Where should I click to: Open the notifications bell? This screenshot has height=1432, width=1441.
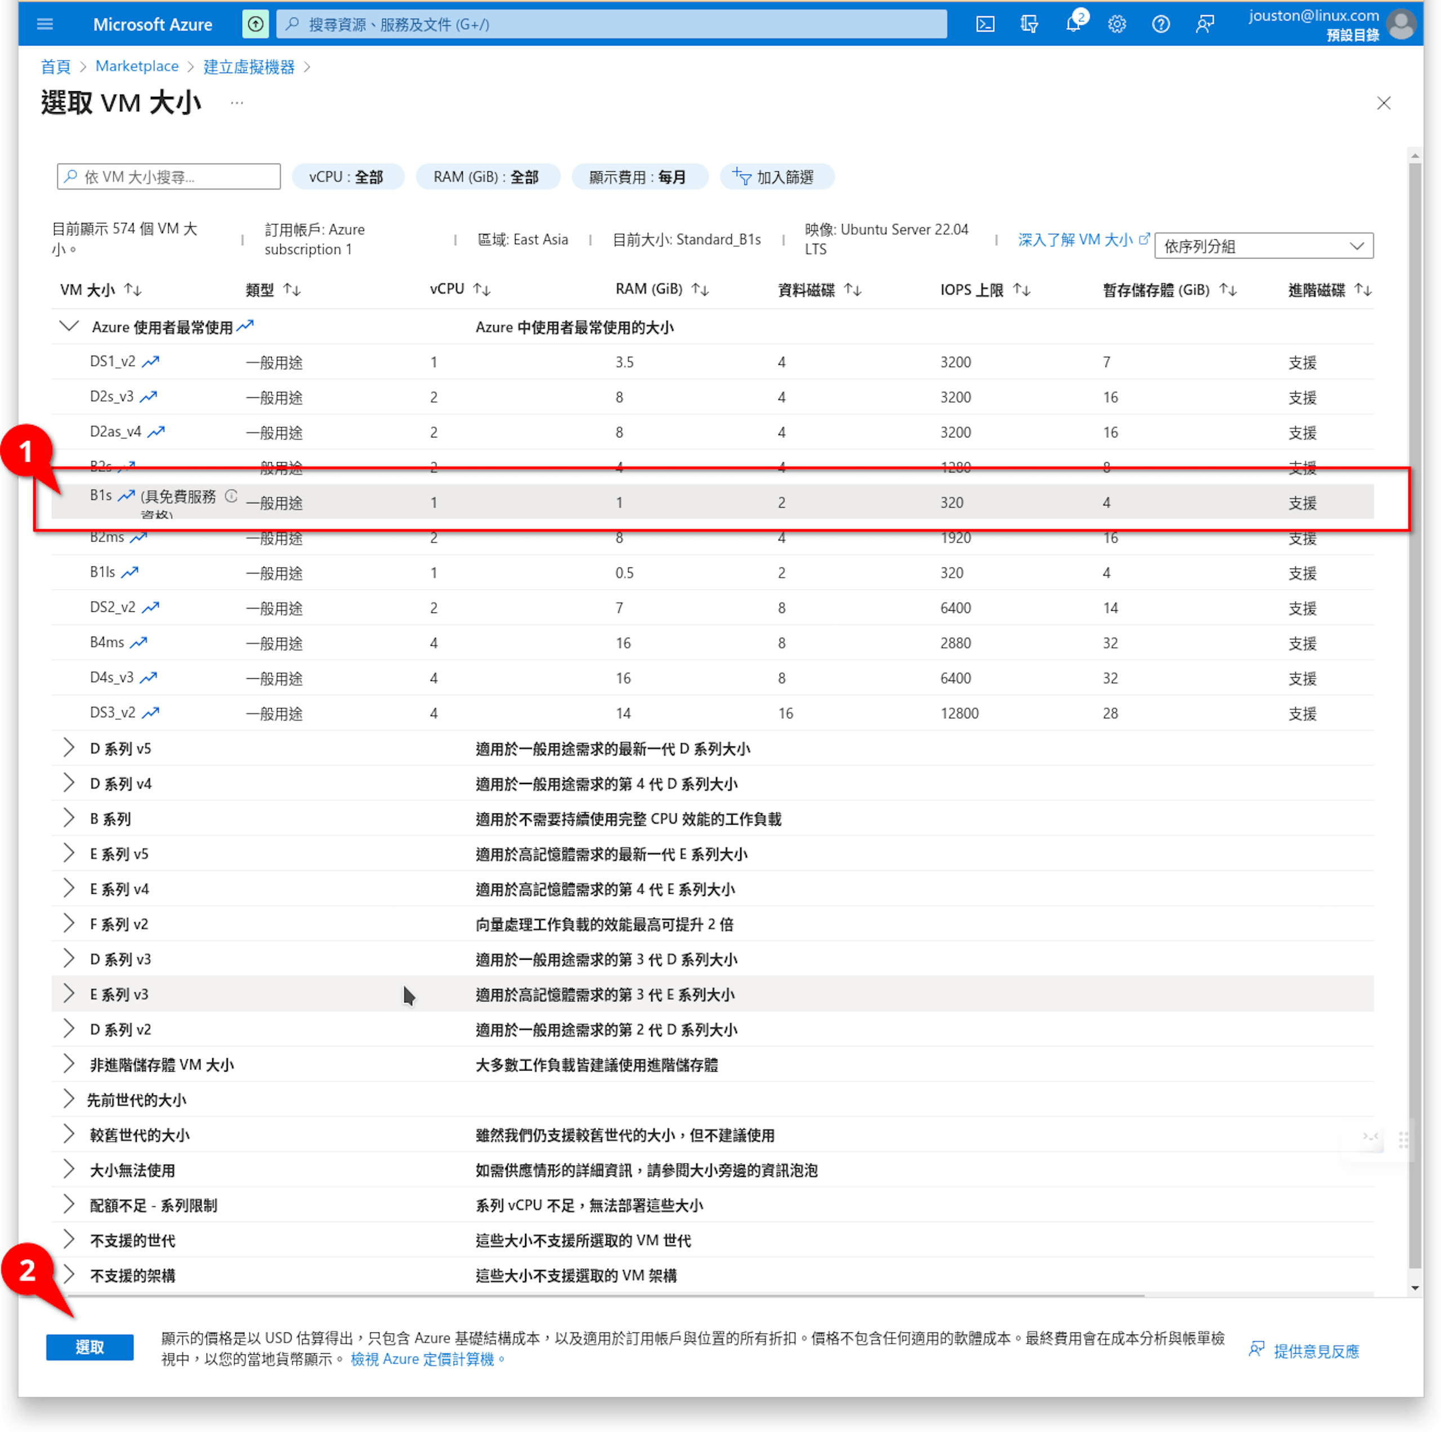[1072, 24]
